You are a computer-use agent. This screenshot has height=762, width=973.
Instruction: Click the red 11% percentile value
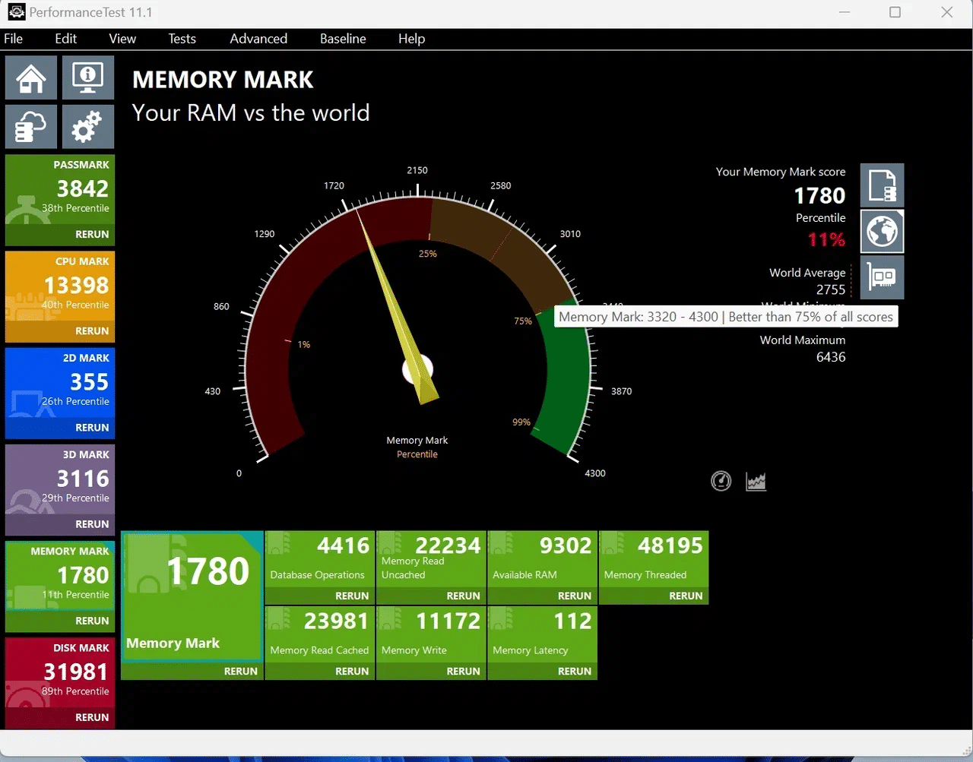point(826,240)
